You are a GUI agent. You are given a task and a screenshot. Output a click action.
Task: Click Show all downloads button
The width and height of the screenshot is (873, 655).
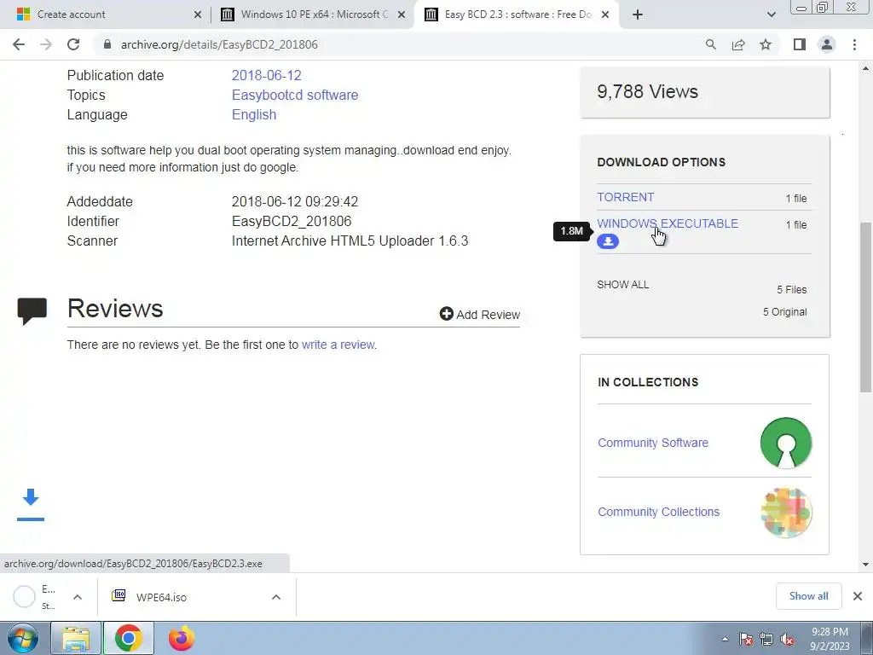808,596
